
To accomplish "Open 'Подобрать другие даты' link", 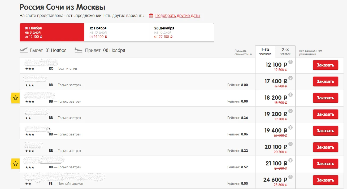I will point(177,16).
